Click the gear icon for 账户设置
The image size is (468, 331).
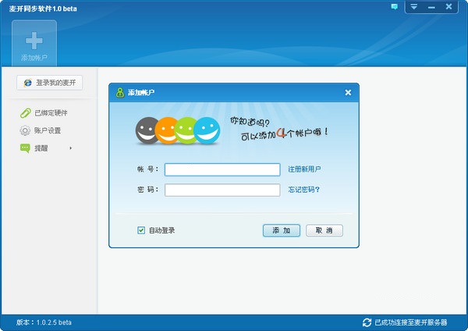coord(25,130)
